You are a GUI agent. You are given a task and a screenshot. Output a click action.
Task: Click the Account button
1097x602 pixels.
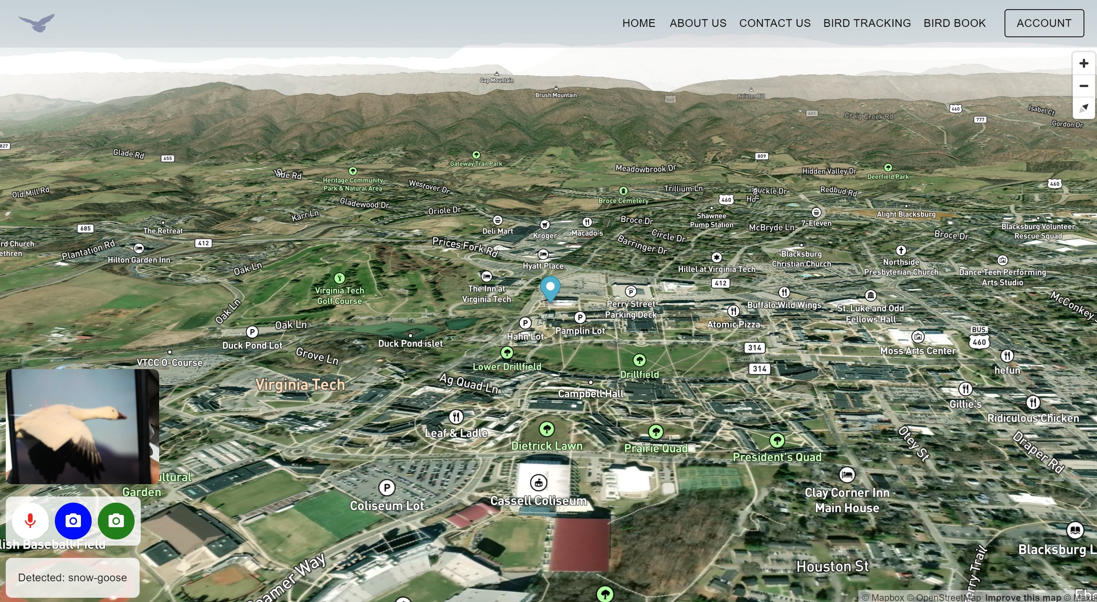pos(1044,23)
